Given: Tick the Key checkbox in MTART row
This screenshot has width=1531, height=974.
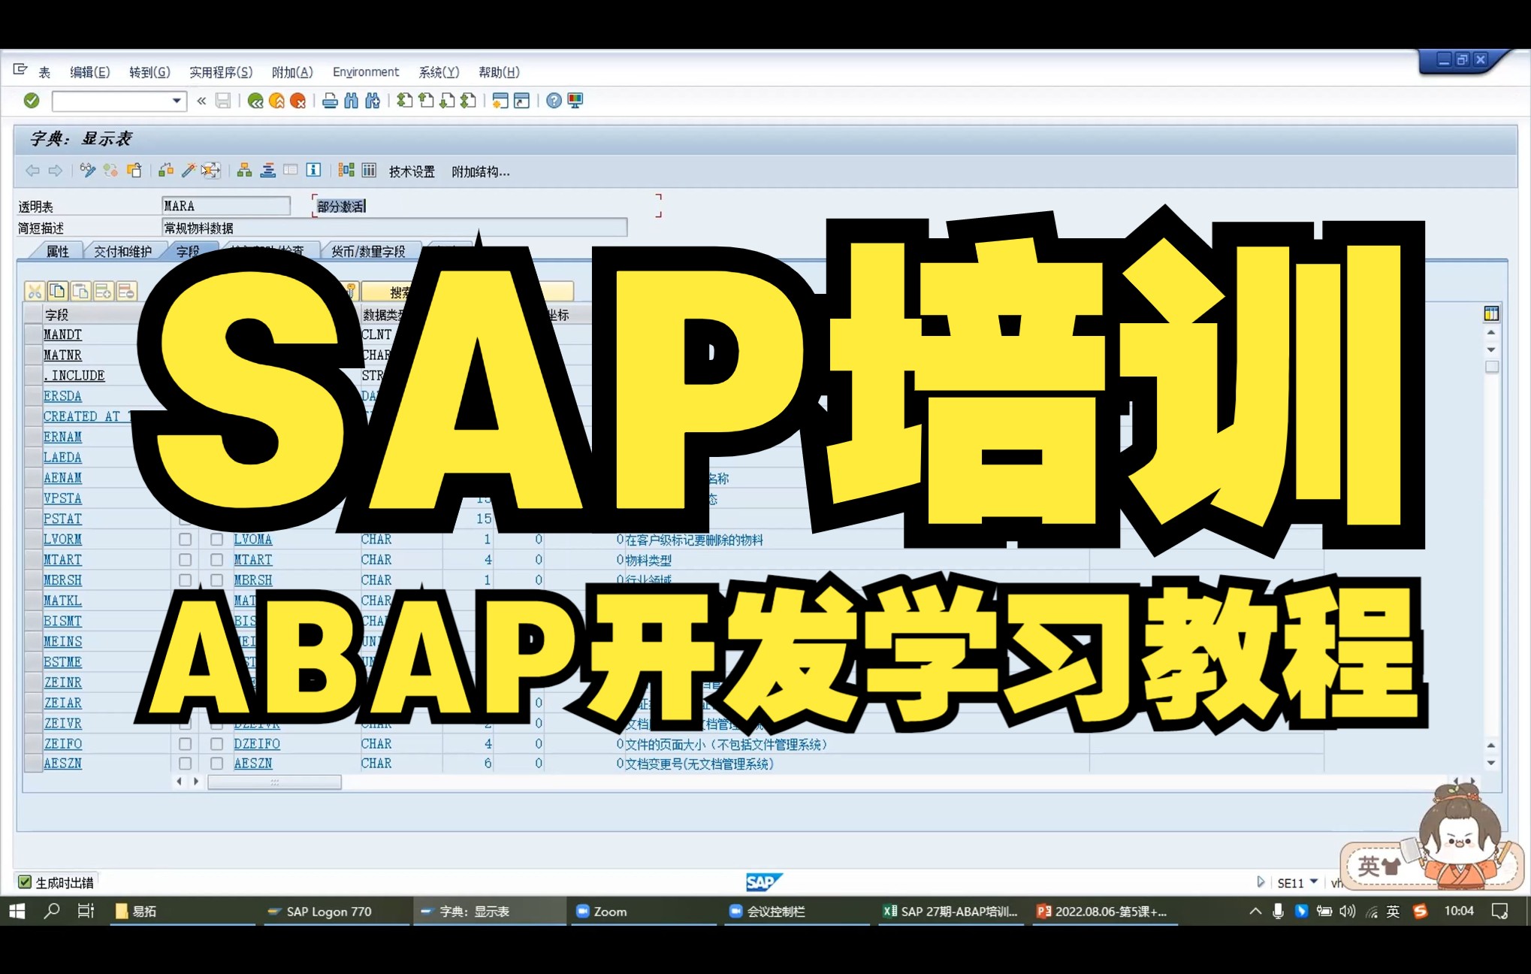Looking at the screenshot, I should (185, 560).
